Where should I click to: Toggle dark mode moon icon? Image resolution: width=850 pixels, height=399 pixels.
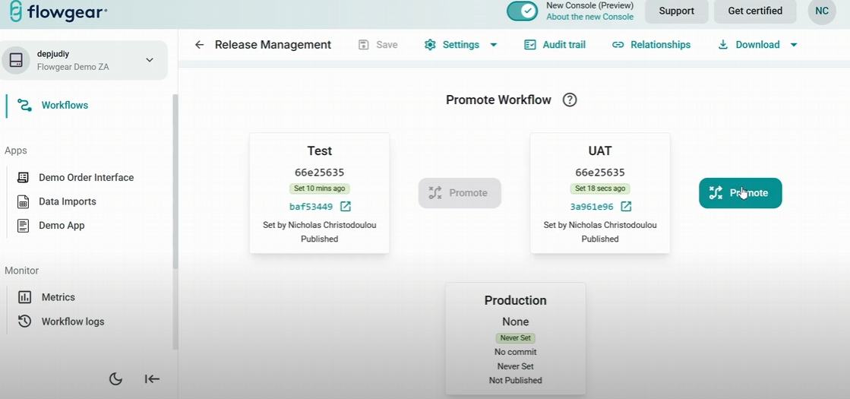click(x=115, y=379)
